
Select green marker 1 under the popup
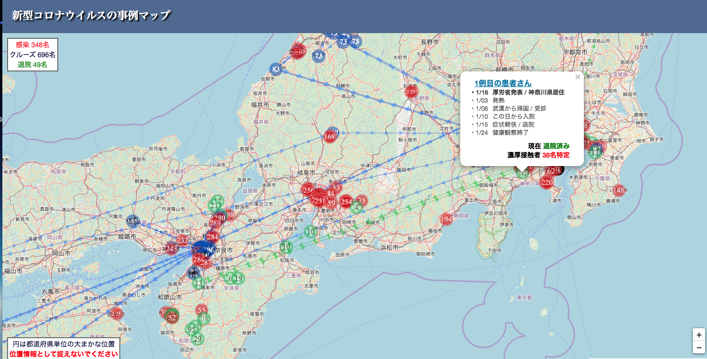522,173
